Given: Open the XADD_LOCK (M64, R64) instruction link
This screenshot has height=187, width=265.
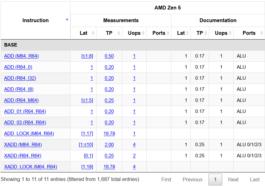Looking at the screenshot, I should (x=30, y=167).
